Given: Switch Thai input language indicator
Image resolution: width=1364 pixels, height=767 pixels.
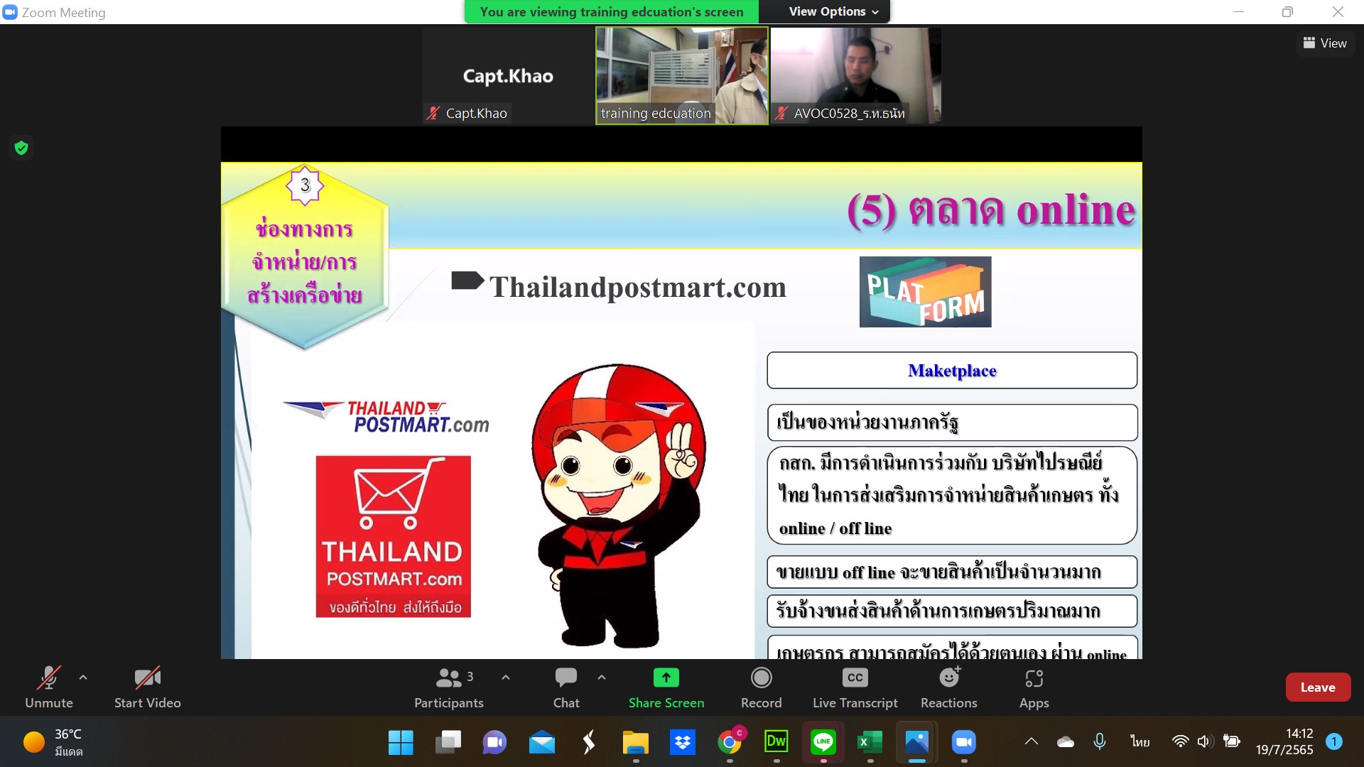Looking at the screenshot, I should [x=1140, y=741].
